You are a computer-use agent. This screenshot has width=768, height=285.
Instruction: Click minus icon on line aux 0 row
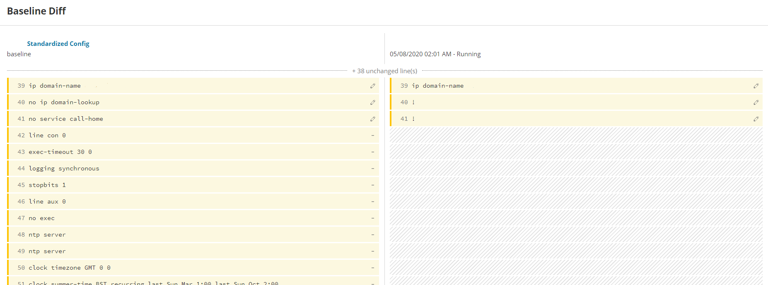[373, 201]
